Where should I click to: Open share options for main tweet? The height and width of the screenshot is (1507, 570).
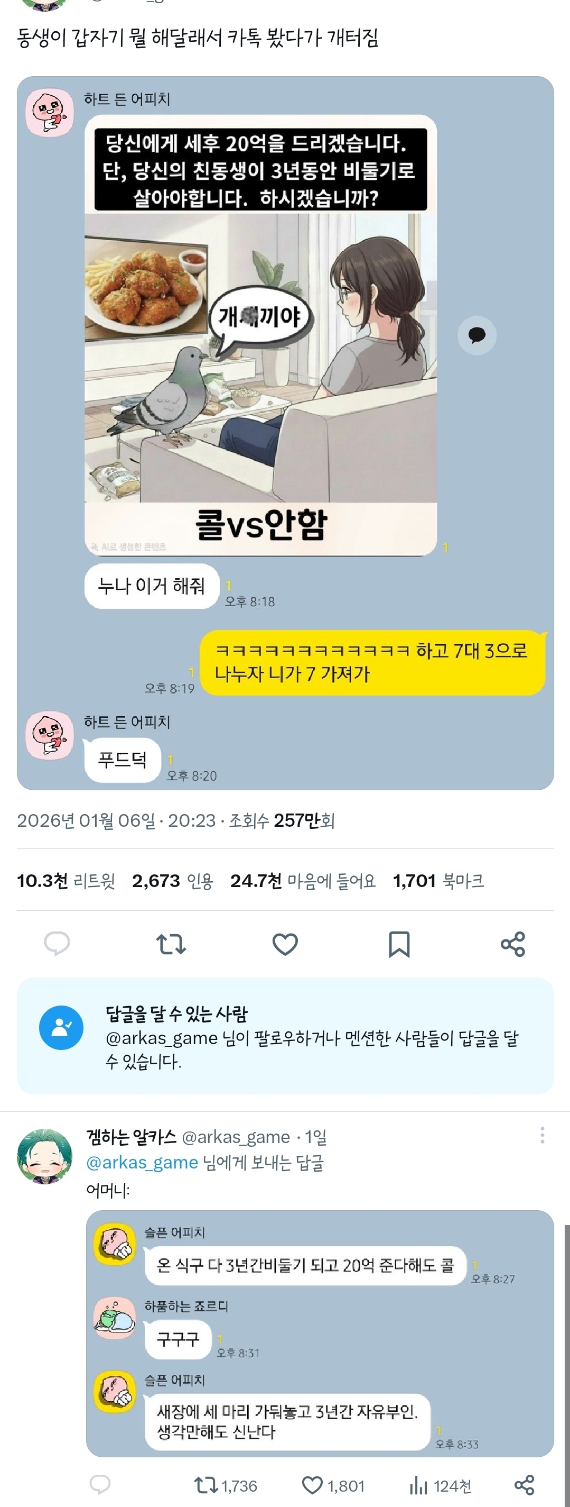(x=513, y=944)
